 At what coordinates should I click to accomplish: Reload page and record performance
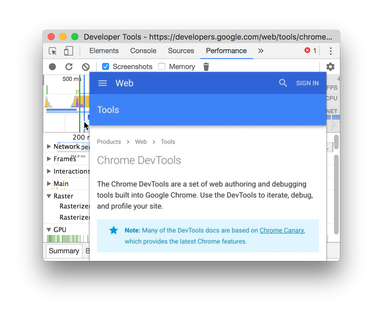[69, 67]
